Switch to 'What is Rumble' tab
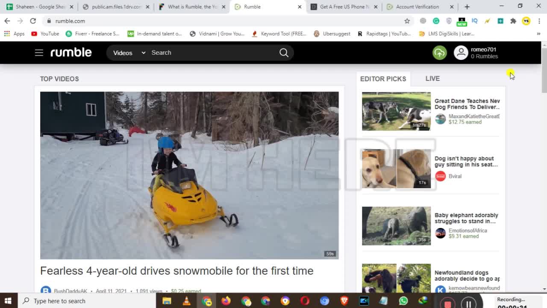Viewport: 547px width, 308px height. click(x=192, y=7)
